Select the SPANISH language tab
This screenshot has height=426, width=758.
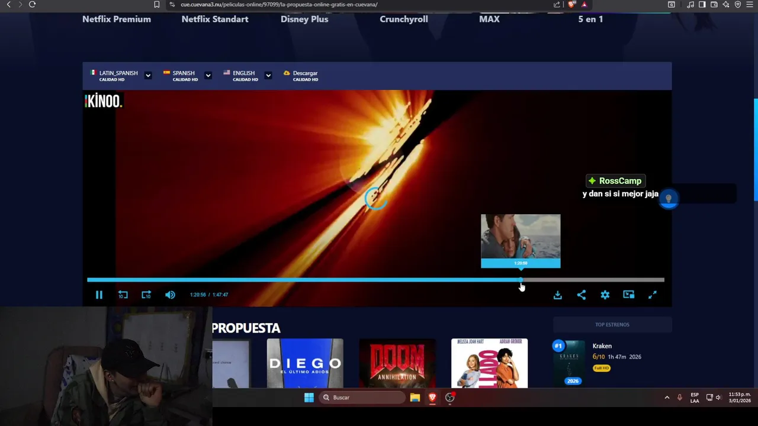coord(181,76)
